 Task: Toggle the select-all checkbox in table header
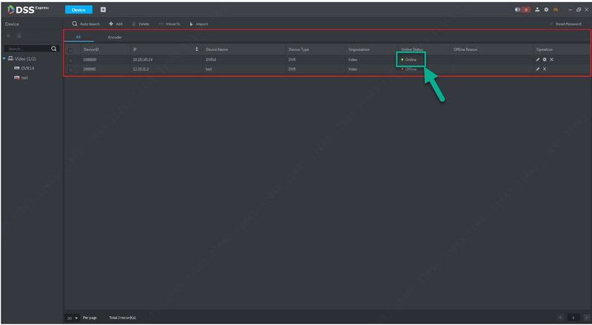coord(70,49)
